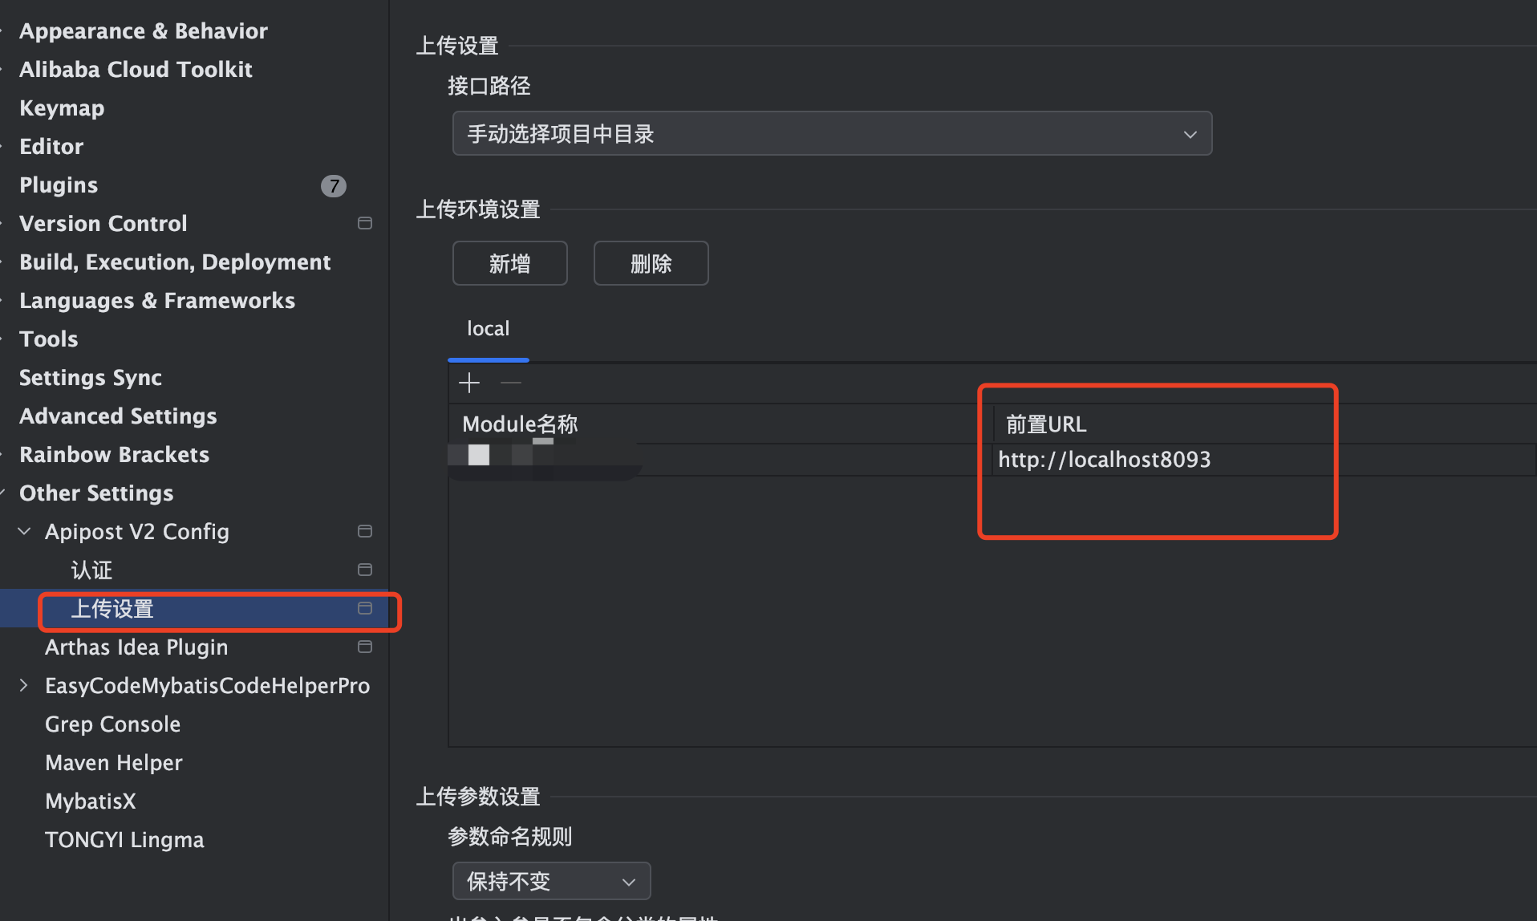Screen dimensions: 1537x921
Task: Click project-level icon next to Version Control
Action: 365,223
